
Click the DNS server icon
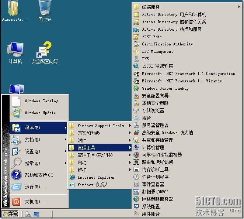[136, 59]
